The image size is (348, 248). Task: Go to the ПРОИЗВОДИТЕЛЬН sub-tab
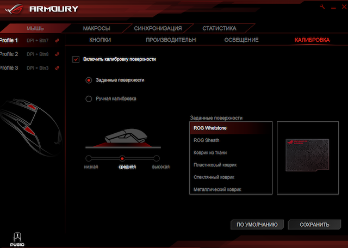click(171, 40)
